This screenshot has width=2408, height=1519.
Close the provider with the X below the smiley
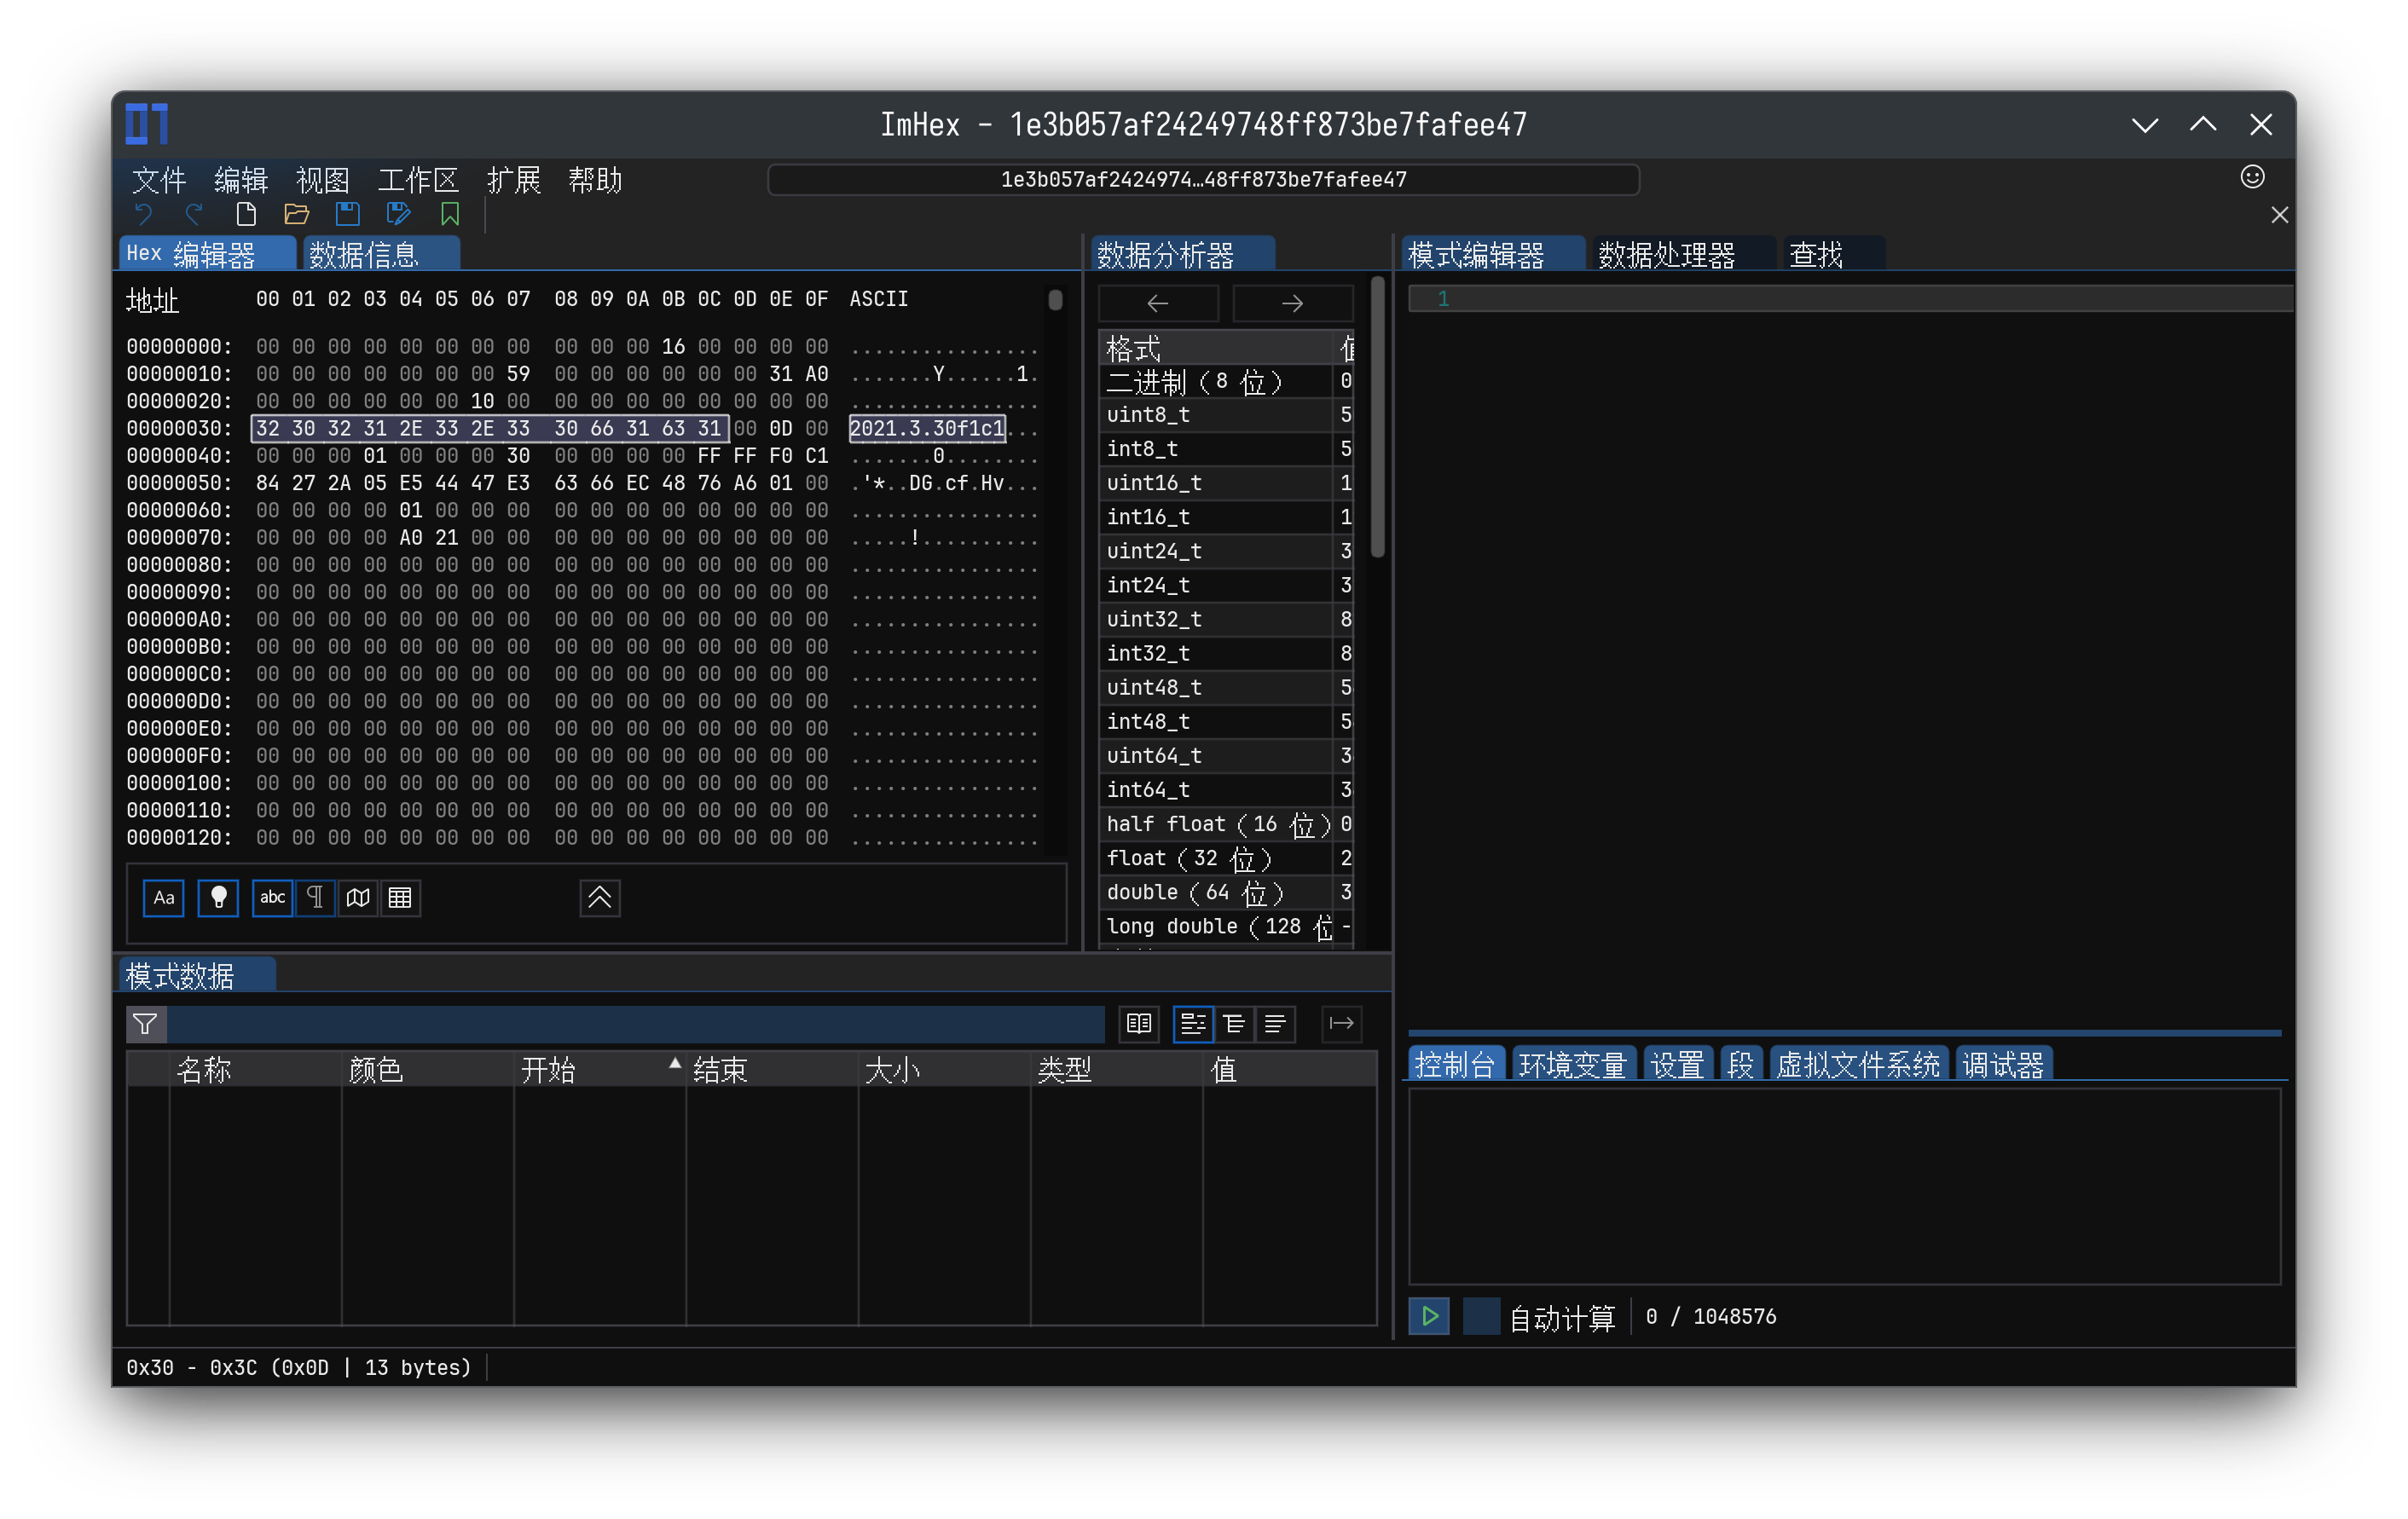point(2279,215)
